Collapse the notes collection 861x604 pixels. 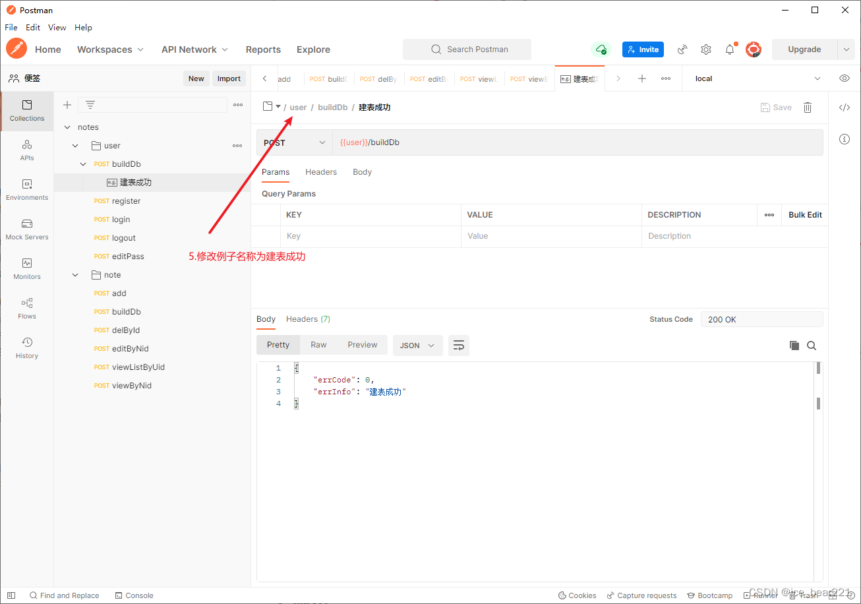(x=67, y=127)
